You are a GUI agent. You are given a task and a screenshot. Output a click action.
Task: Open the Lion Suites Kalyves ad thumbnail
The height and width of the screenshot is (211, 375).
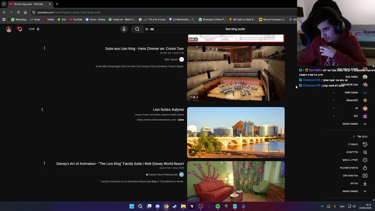pyautogui.click(x=236, y=132)
